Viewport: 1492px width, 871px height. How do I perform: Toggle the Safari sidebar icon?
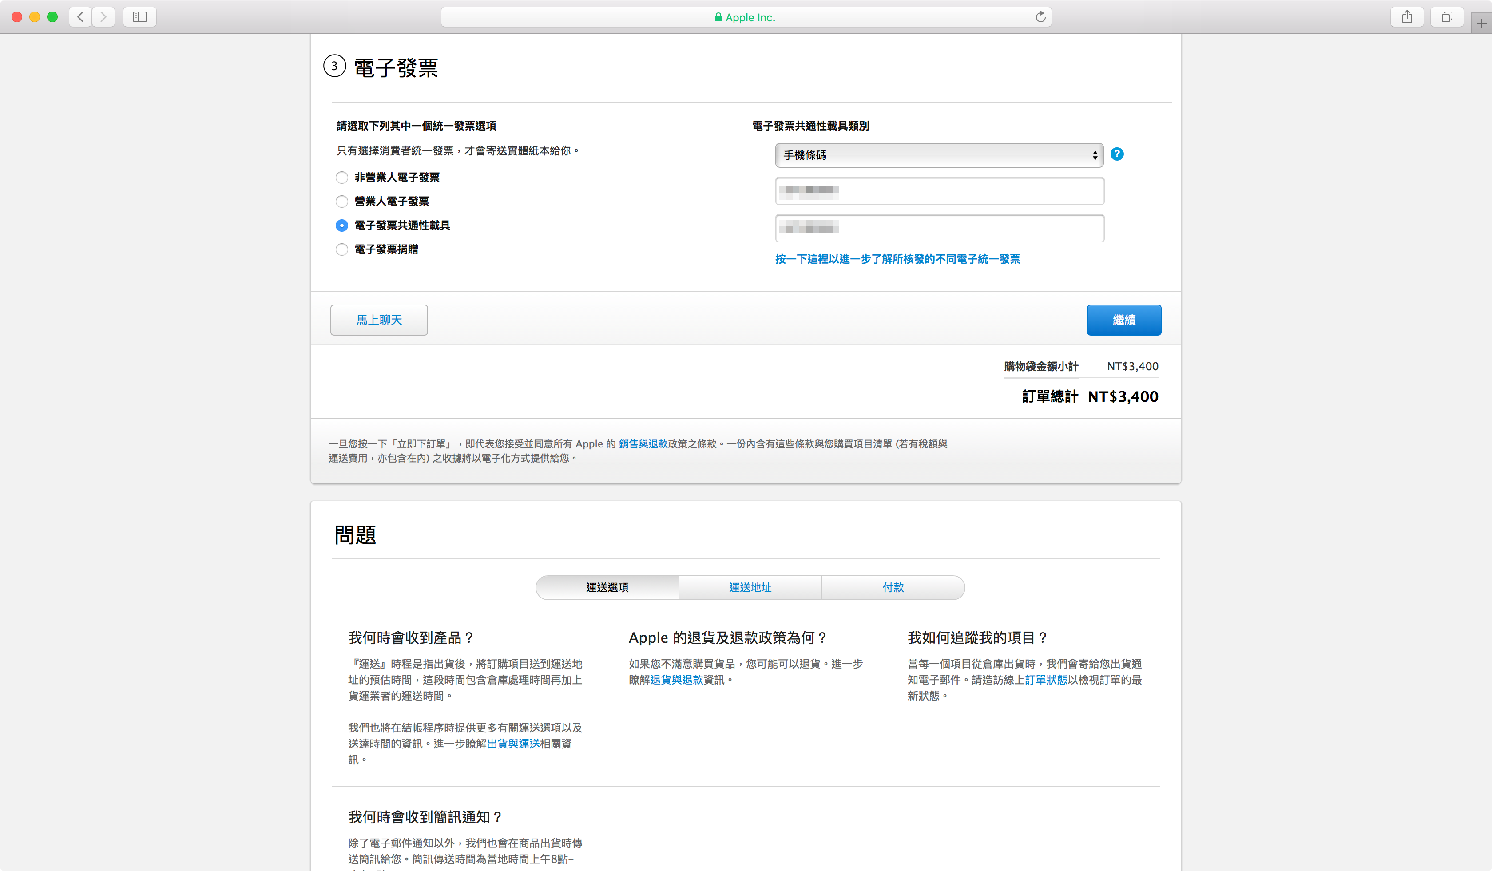[x=140, y=16]
